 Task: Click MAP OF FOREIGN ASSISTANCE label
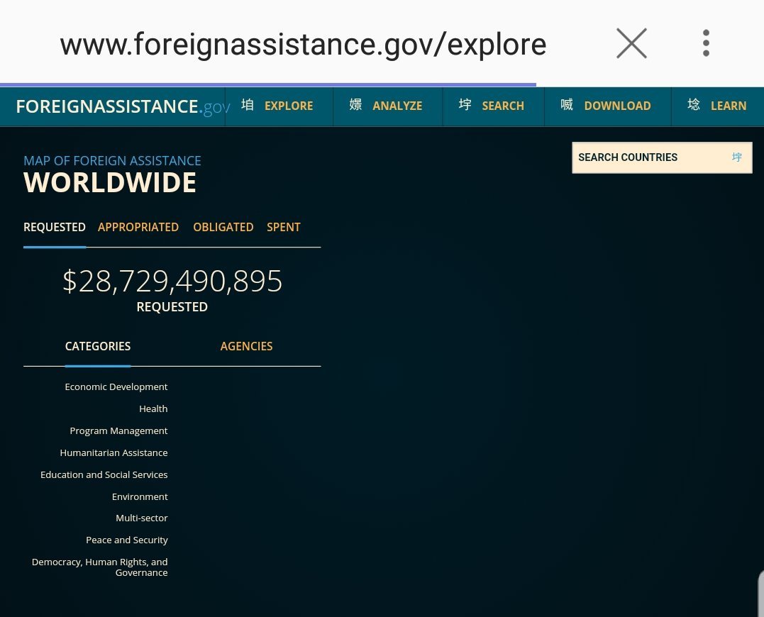click(112, 161)
